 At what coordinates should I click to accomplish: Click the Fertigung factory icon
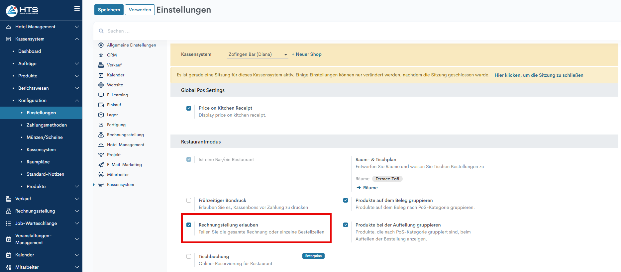(x=101, y=125)
